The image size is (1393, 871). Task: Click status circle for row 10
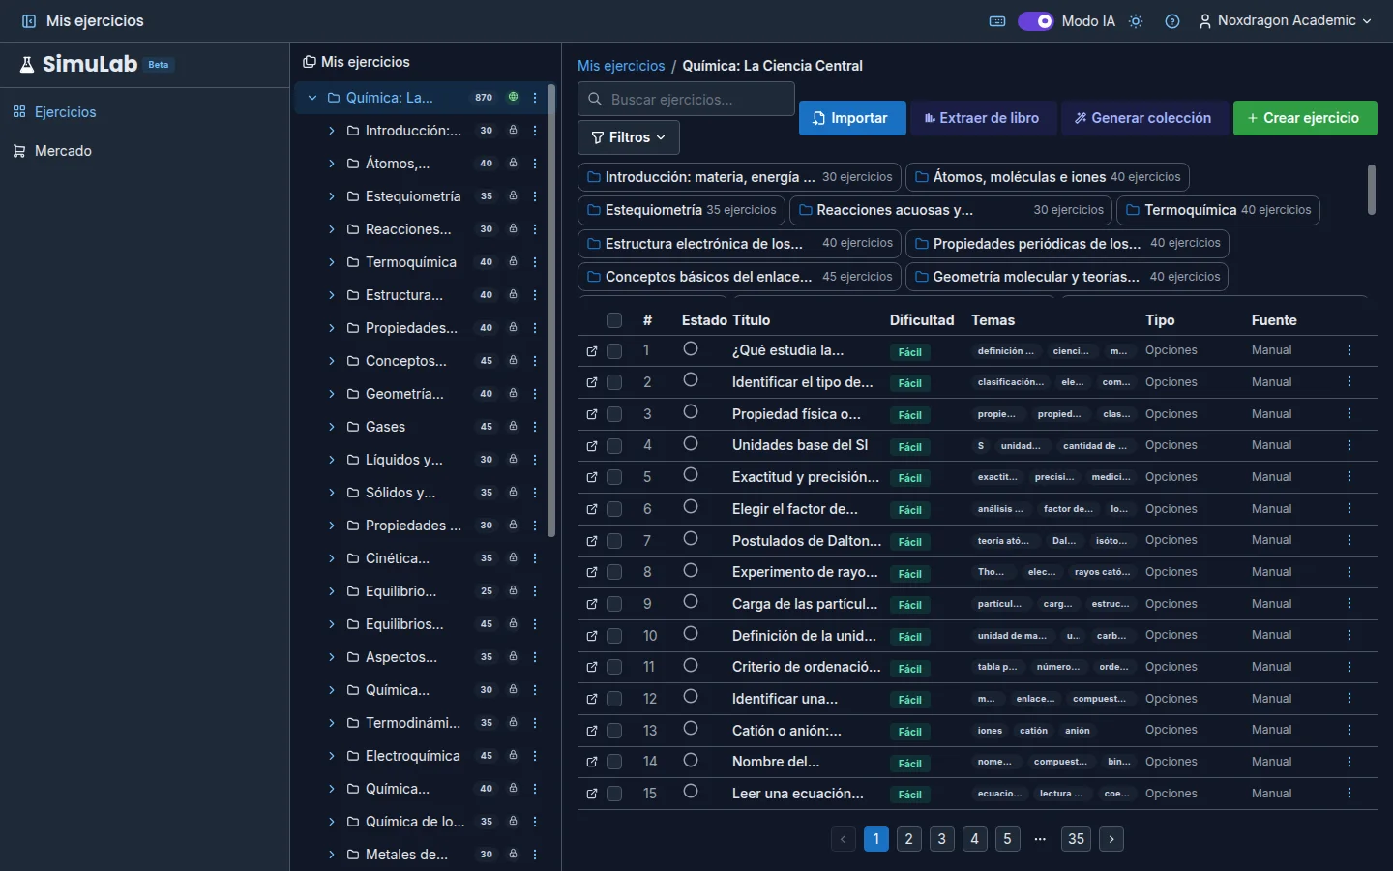coord(691,634)
